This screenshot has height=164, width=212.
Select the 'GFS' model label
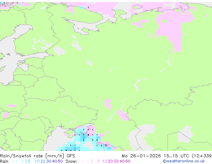(x=71, y=156)
